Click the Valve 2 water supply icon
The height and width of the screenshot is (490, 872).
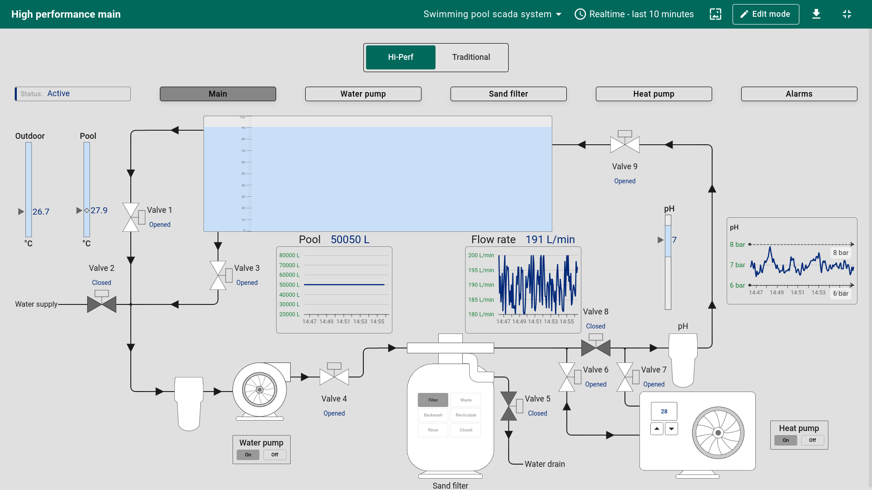point(102,303)
